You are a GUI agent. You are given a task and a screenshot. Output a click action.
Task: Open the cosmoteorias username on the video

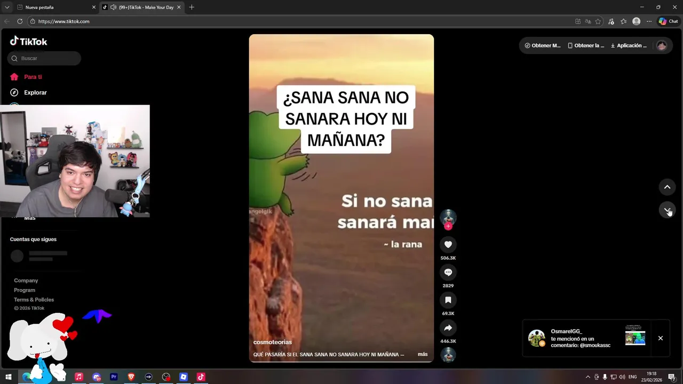273,342
